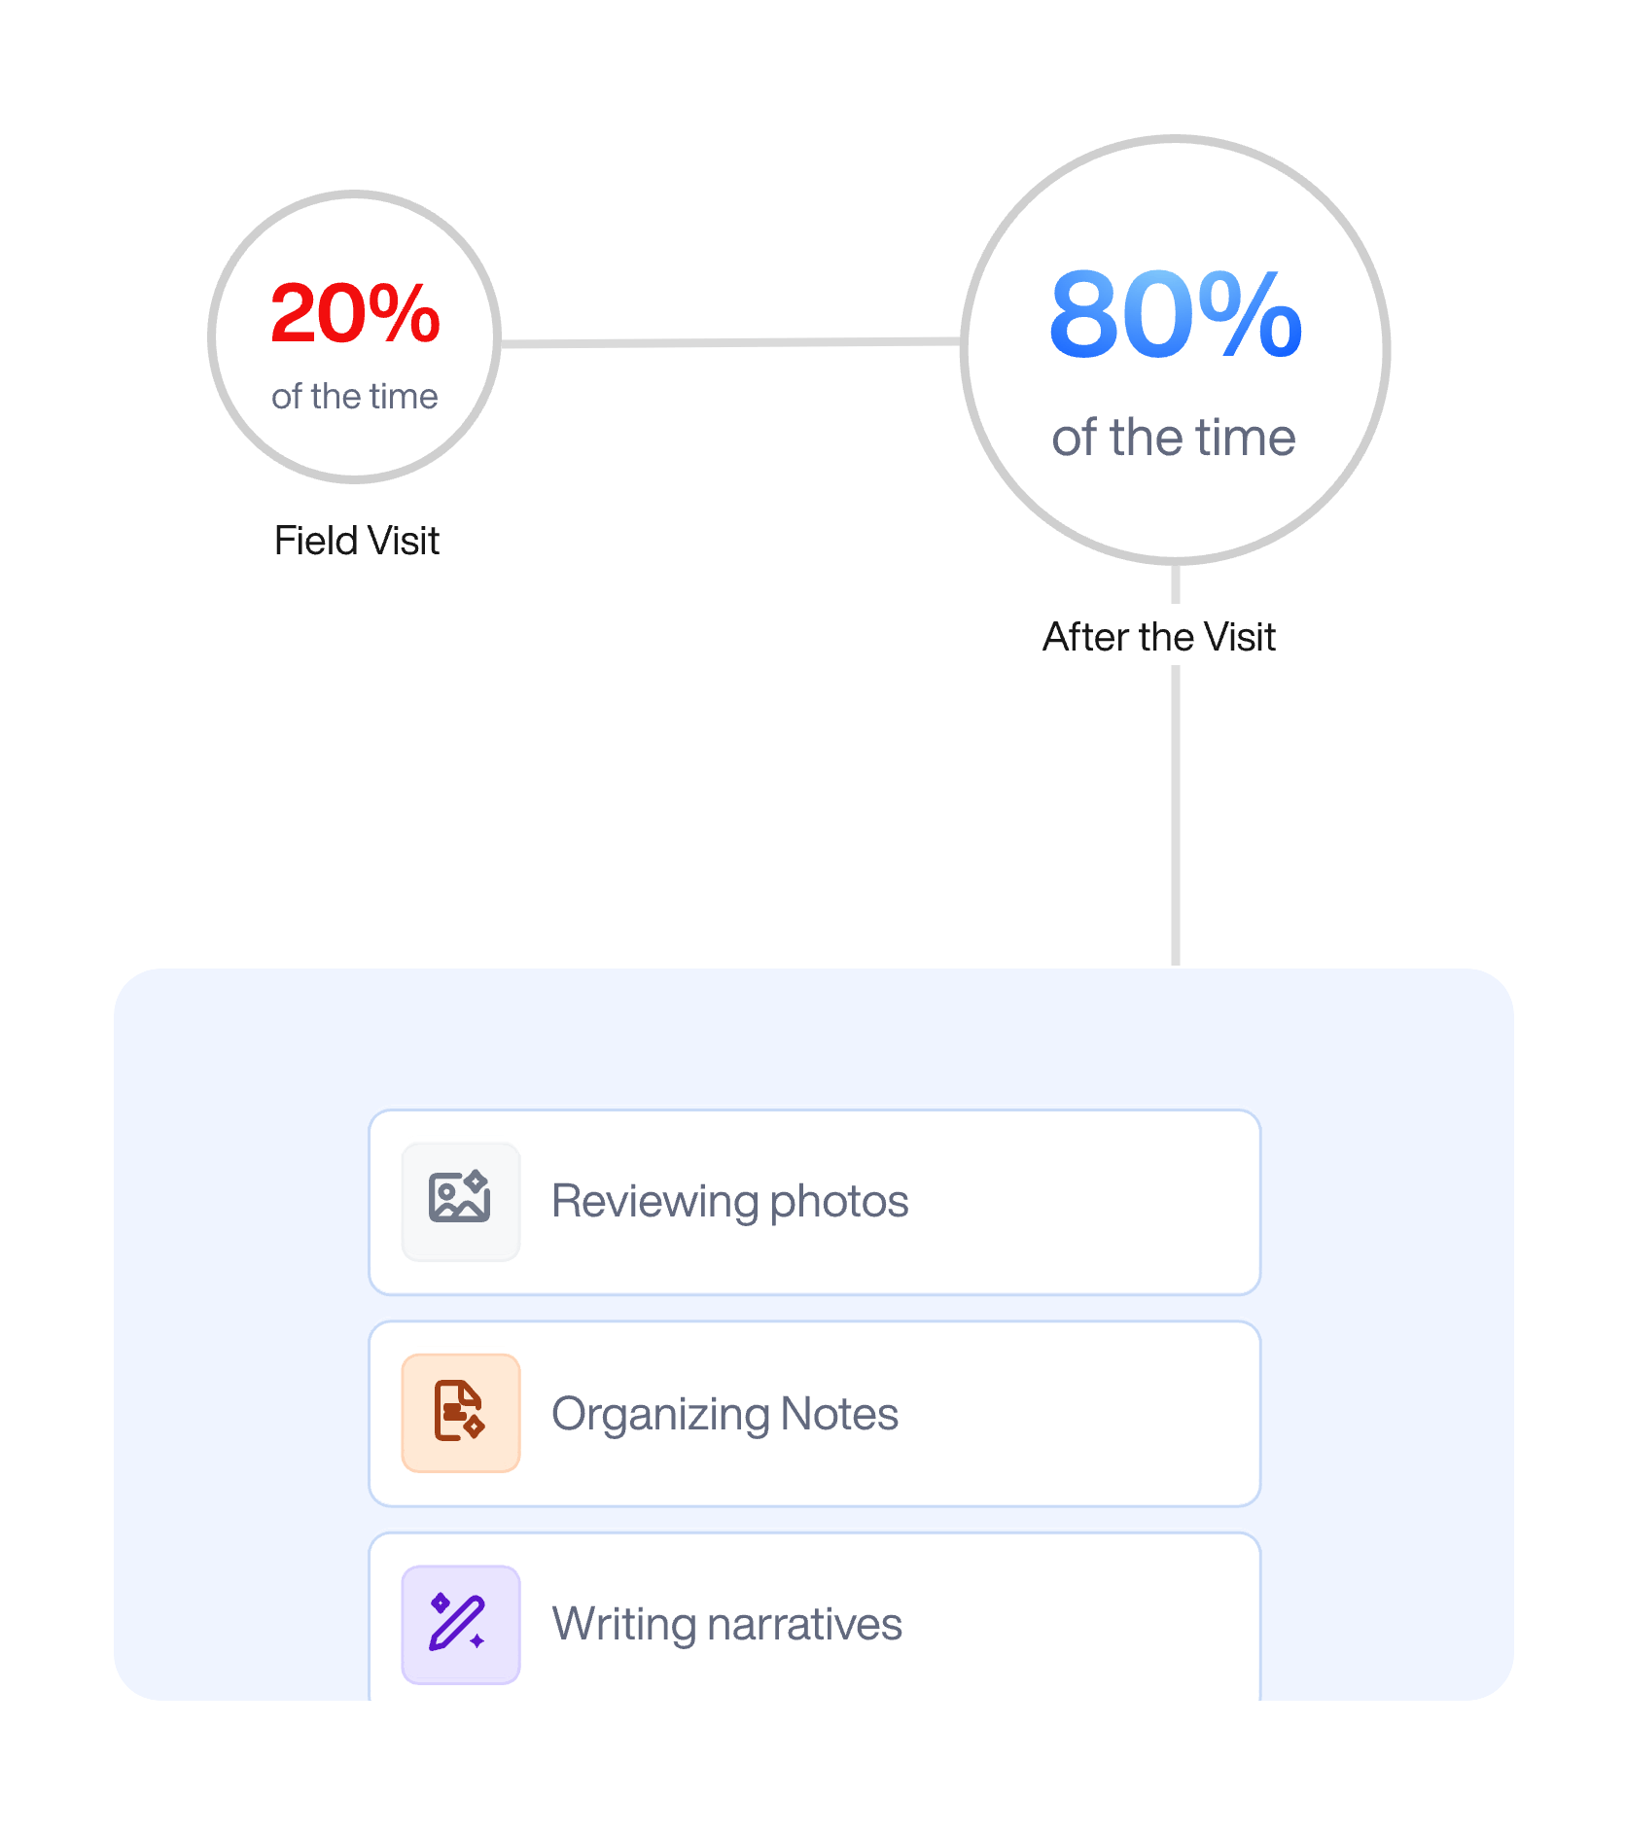Click the After the Visit label
This screenshot has height=1832, width=1625.
coord(1159,637)
